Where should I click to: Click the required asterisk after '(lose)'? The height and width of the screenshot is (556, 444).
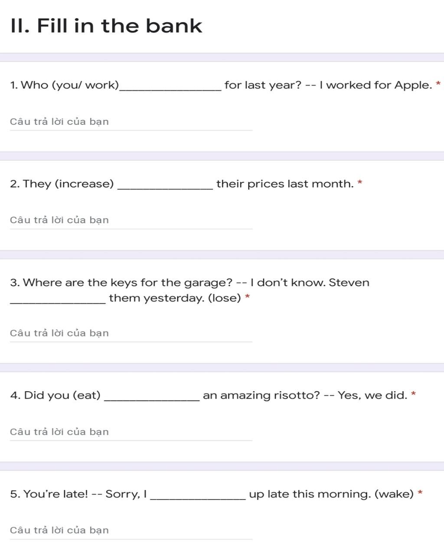point(247,296)
